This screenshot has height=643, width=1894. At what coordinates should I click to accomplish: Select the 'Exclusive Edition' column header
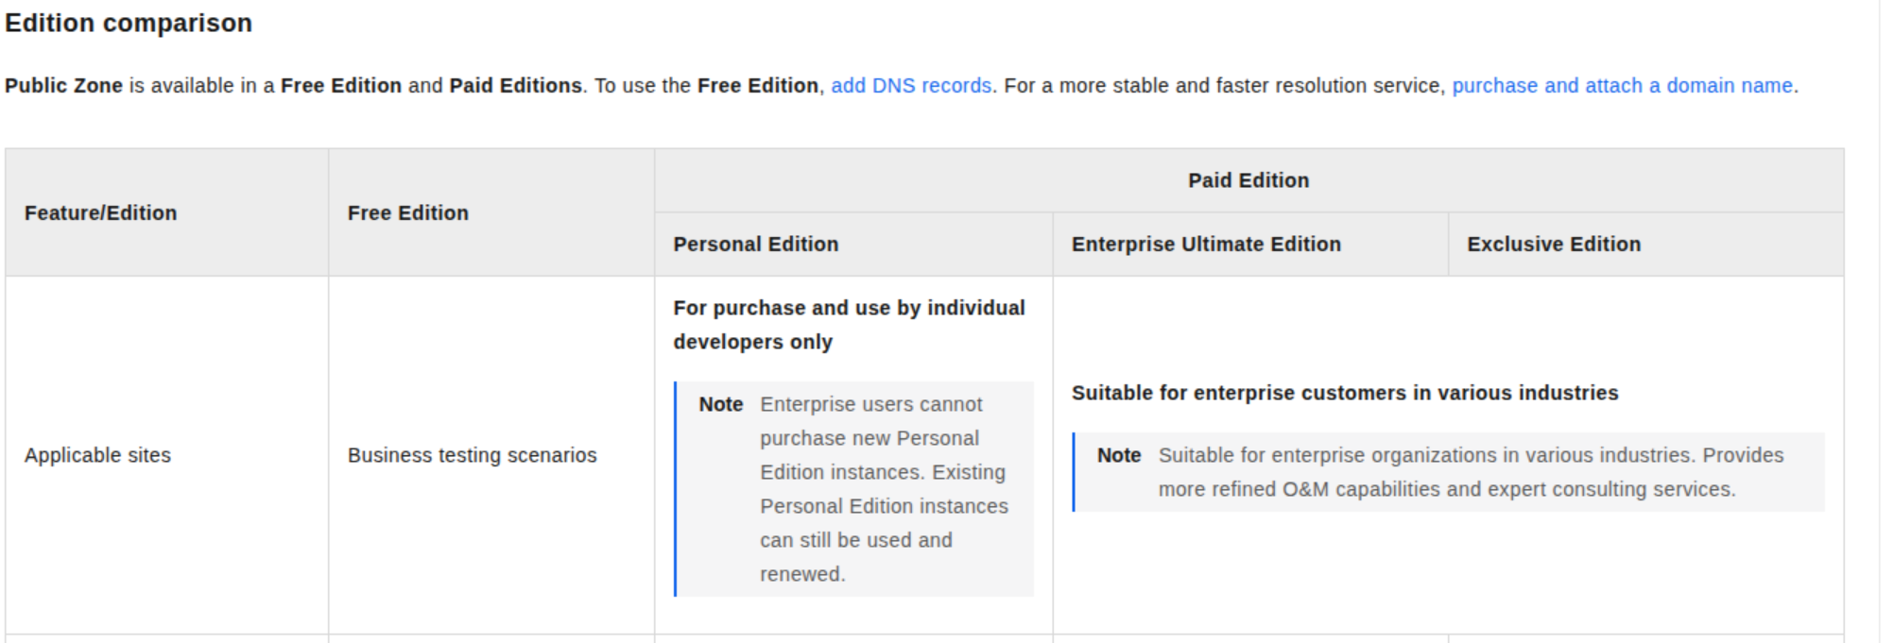(x=1553, y=245)
